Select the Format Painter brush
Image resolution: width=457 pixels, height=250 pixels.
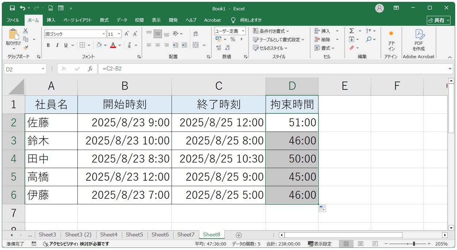[x=26, y=47]
